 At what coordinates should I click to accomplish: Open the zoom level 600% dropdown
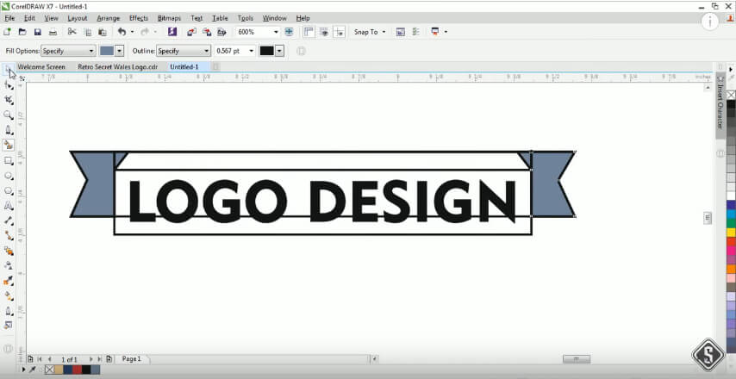click(x=276, y=32)
